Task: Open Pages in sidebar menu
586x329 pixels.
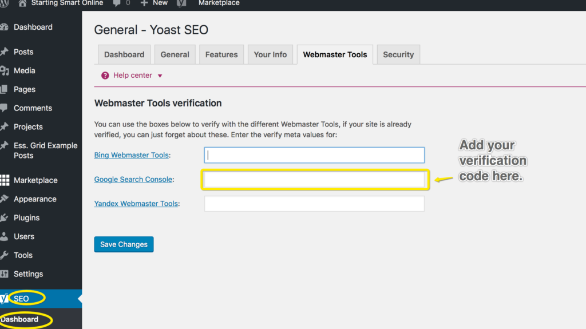Action: (x=24, y=89)
